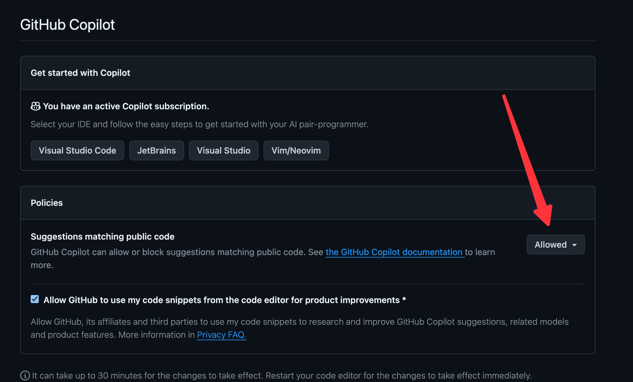Click the Copilot logo icon beside subscription text
Viewport: 633px width, 382px height.
tap(36, 106)
